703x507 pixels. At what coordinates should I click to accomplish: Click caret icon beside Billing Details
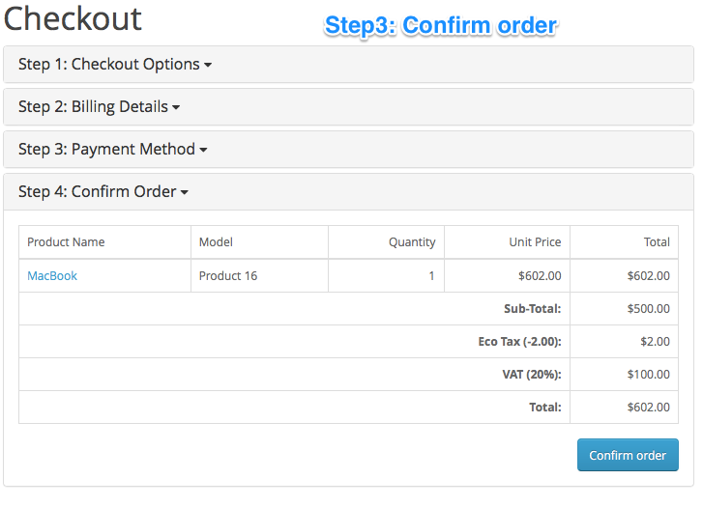coord(176,107)
